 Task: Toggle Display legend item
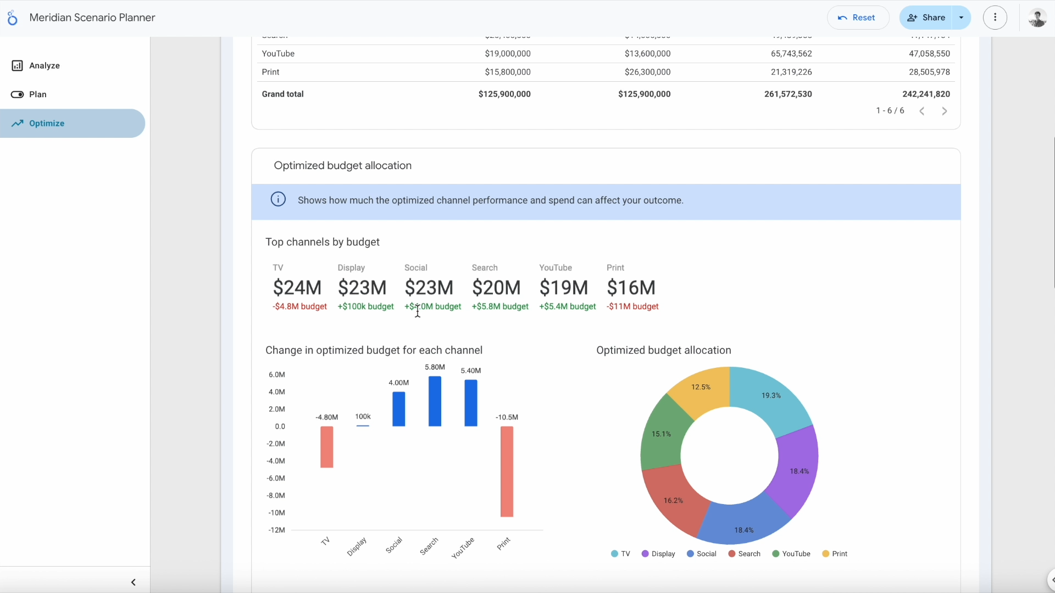tap(658, 554)
